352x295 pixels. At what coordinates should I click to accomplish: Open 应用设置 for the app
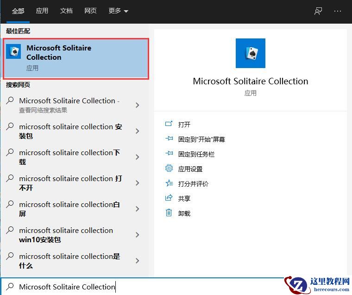tap(190, 169)
